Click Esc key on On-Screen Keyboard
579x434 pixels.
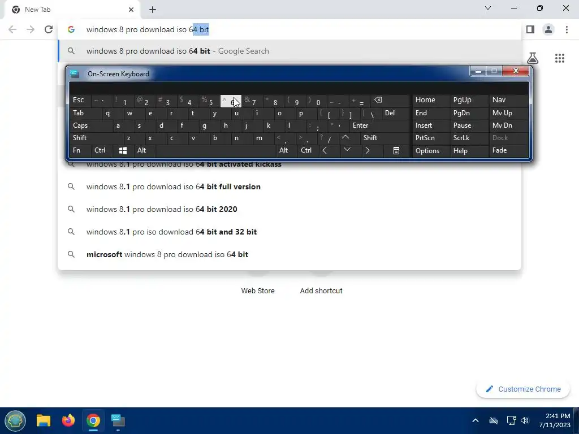pyautogui.click(x=80, y=101)
